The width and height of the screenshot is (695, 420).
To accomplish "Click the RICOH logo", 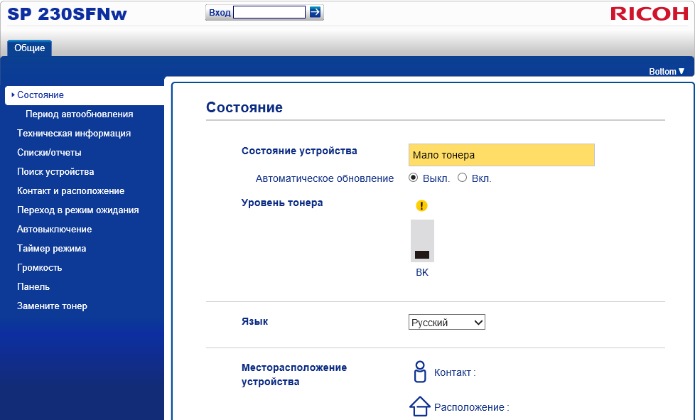I will [650, 14].
